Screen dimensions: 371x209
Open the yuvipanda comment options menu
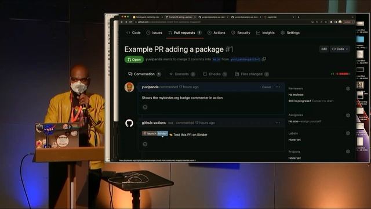pyautogui.click(x=278, y=87)
